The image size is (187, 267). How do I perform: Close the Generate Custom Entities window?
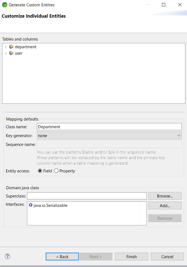coord(180,5)
